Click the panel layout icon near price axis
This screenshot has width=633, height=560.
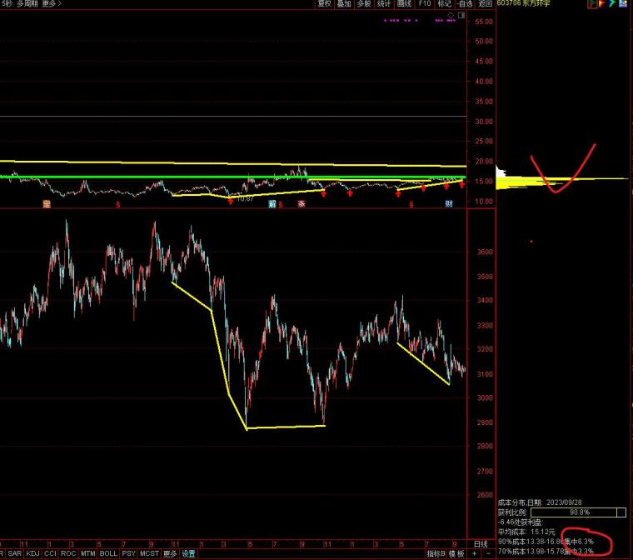[x=461, y=15]
